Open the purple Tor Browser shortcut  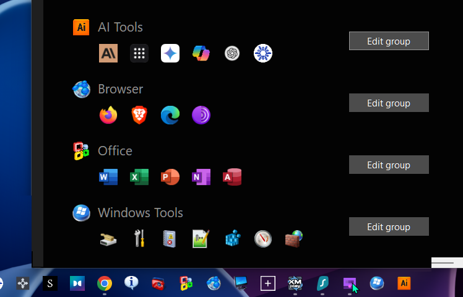tap(201, 115)
